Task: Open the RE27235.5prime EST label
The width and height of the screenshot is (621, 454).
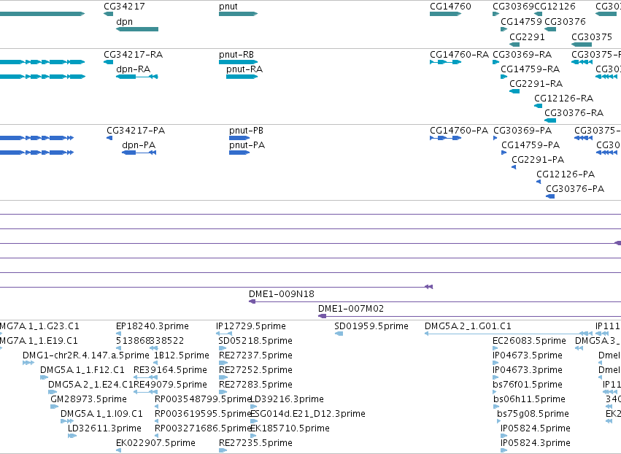Action: click(x=255, y=443)
